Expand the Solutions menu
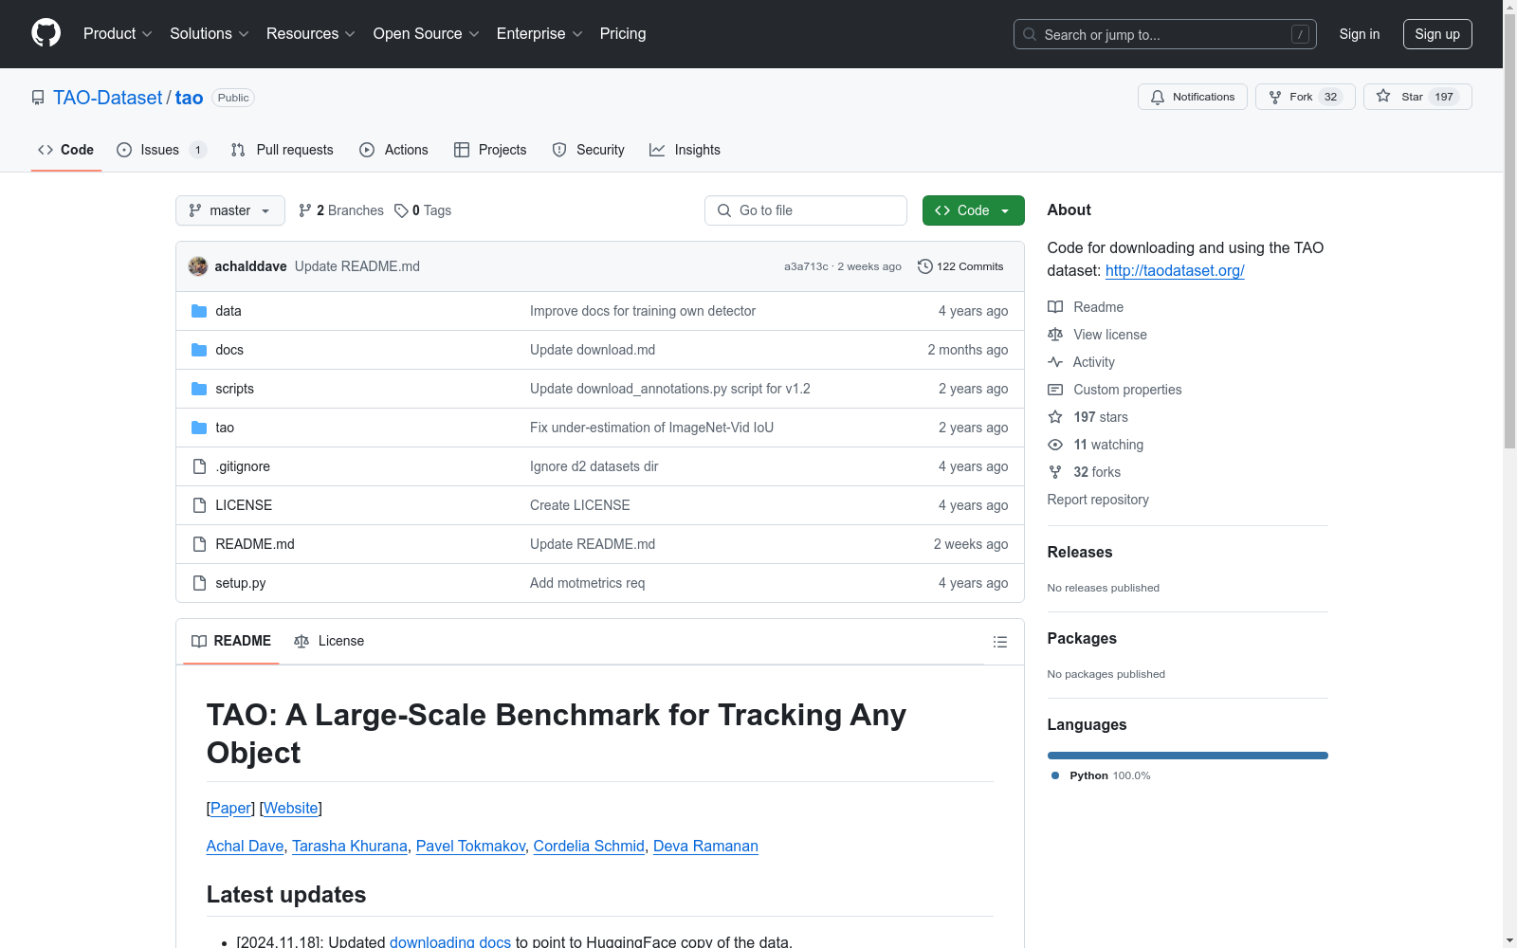 click(210, 34)
